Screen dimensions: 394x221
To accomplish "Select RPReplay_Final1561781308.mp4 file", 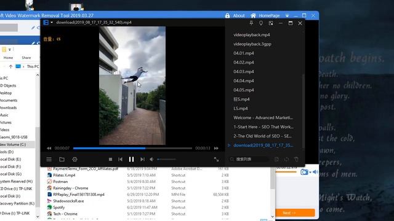I will pos(78,195).
